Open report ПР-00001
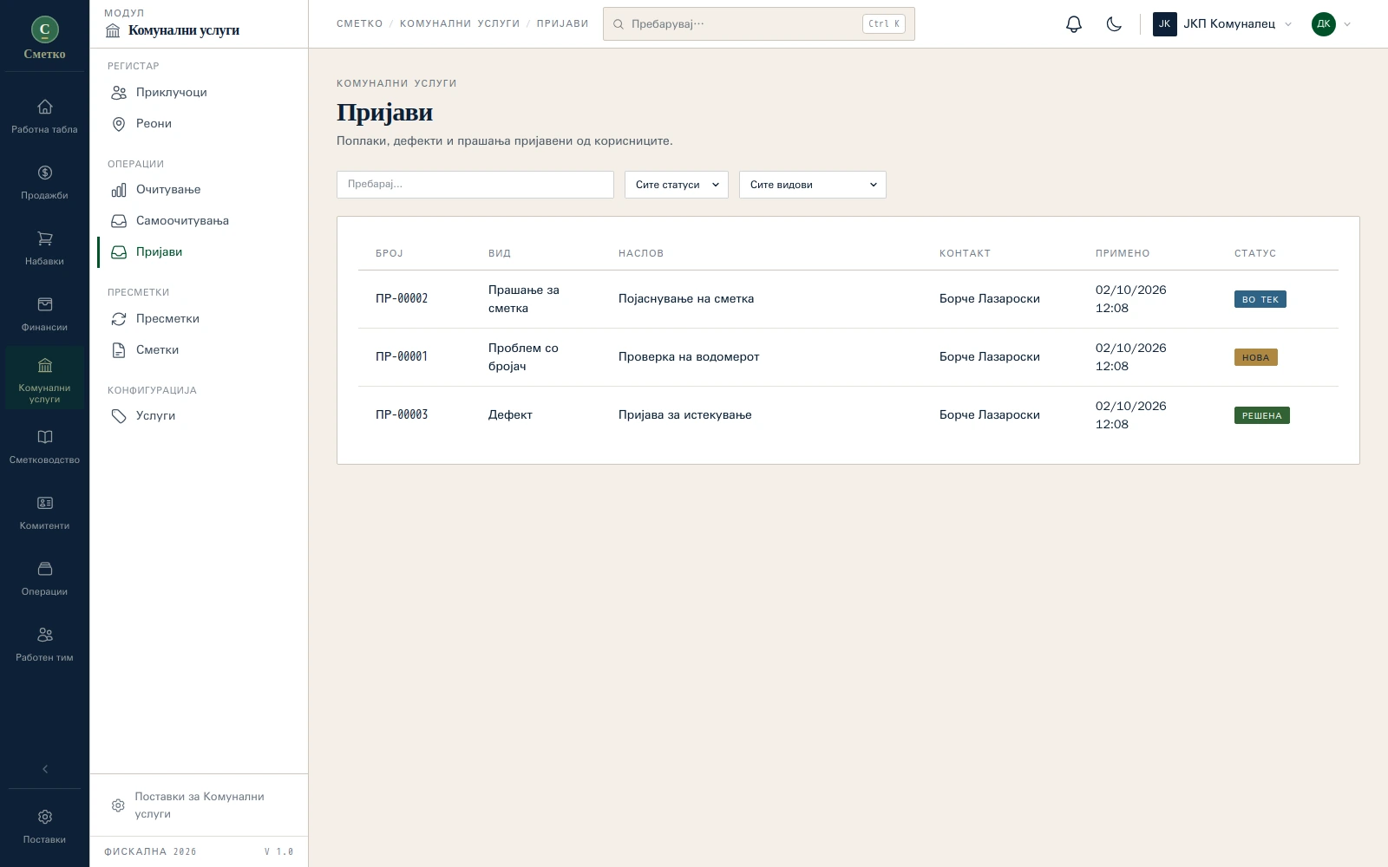Image resolution: width=1388 pixels, height=867 pixels. coord(402,357)
